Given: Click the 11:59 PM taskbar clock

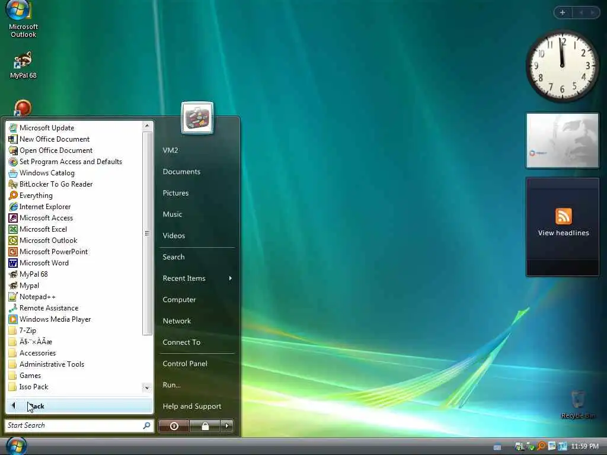Looking at the screenshot, I should [584, 446].
